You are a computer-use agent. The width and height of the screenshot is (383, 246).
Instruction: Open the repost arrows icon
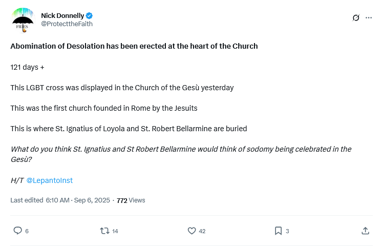pos(104,231)
